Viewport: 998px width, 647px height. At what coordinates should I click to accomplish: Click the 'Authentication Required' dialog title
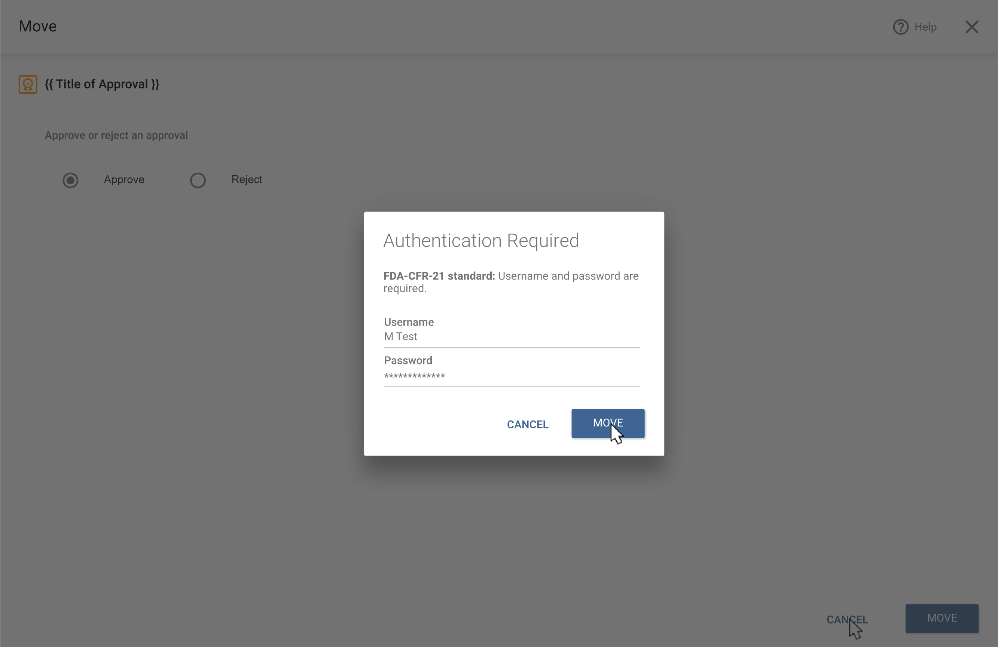pyautogui.click(x=481, y=240)
